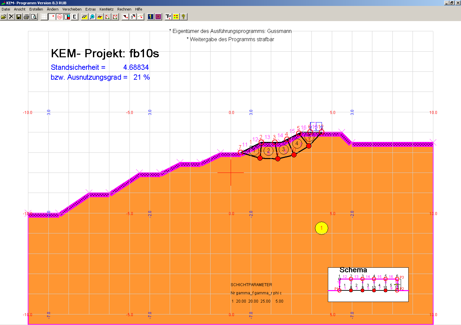461x325 pixels.
Task: Click the red crosshair origin marker
Action: click(x=231, y=172)
